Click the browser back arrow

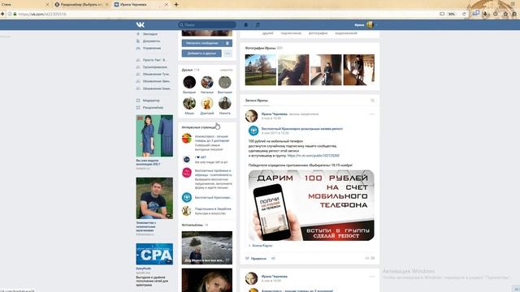[2, 15]
